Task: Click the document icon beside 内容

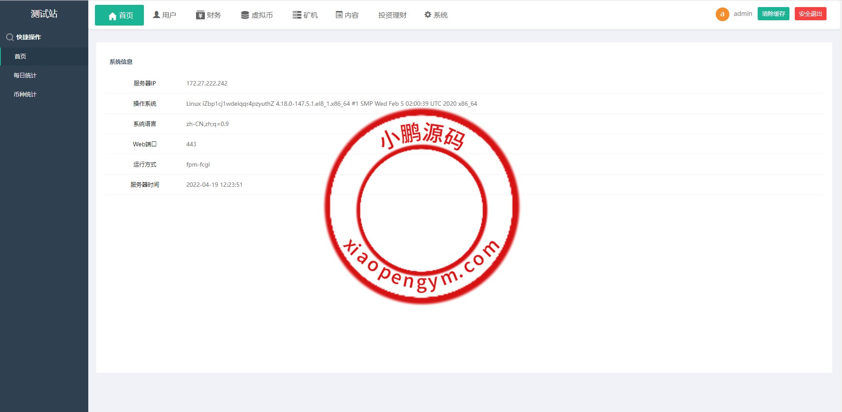Action: pyautogui.click(x=339, y=15)
